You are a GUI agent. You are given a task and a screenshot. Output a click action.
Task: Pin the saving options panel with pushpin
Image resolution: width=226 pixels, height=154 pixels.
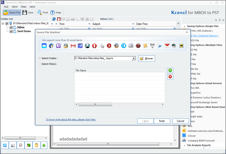click(219, 20)
